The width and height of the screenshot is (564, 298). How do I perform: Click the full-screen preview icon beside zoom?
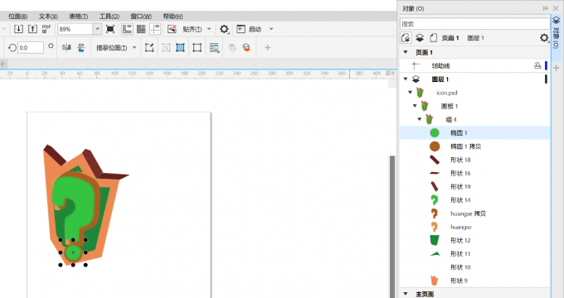[x=110, y=29]
